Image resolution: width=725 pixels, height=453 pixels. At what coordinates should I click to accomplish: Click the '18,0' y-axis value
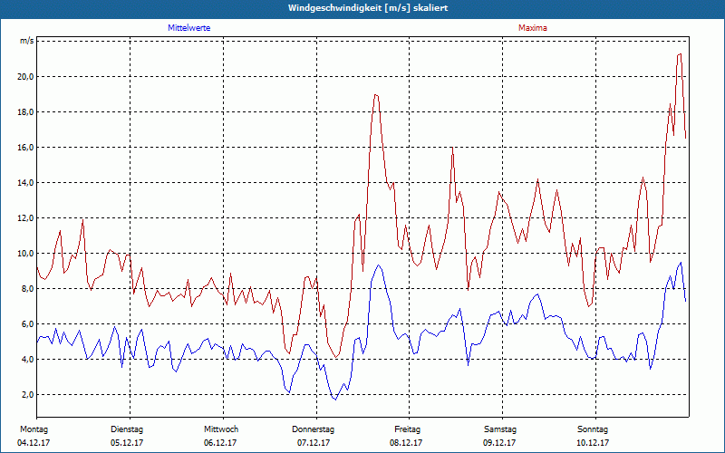(25, 112)
